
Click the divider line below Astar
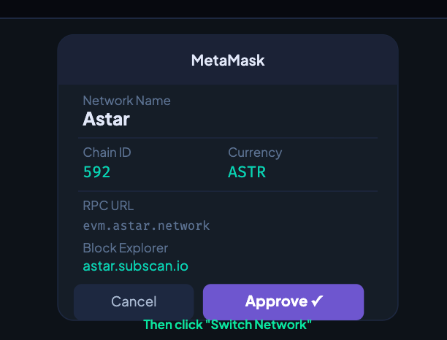(x=228, y=137)
